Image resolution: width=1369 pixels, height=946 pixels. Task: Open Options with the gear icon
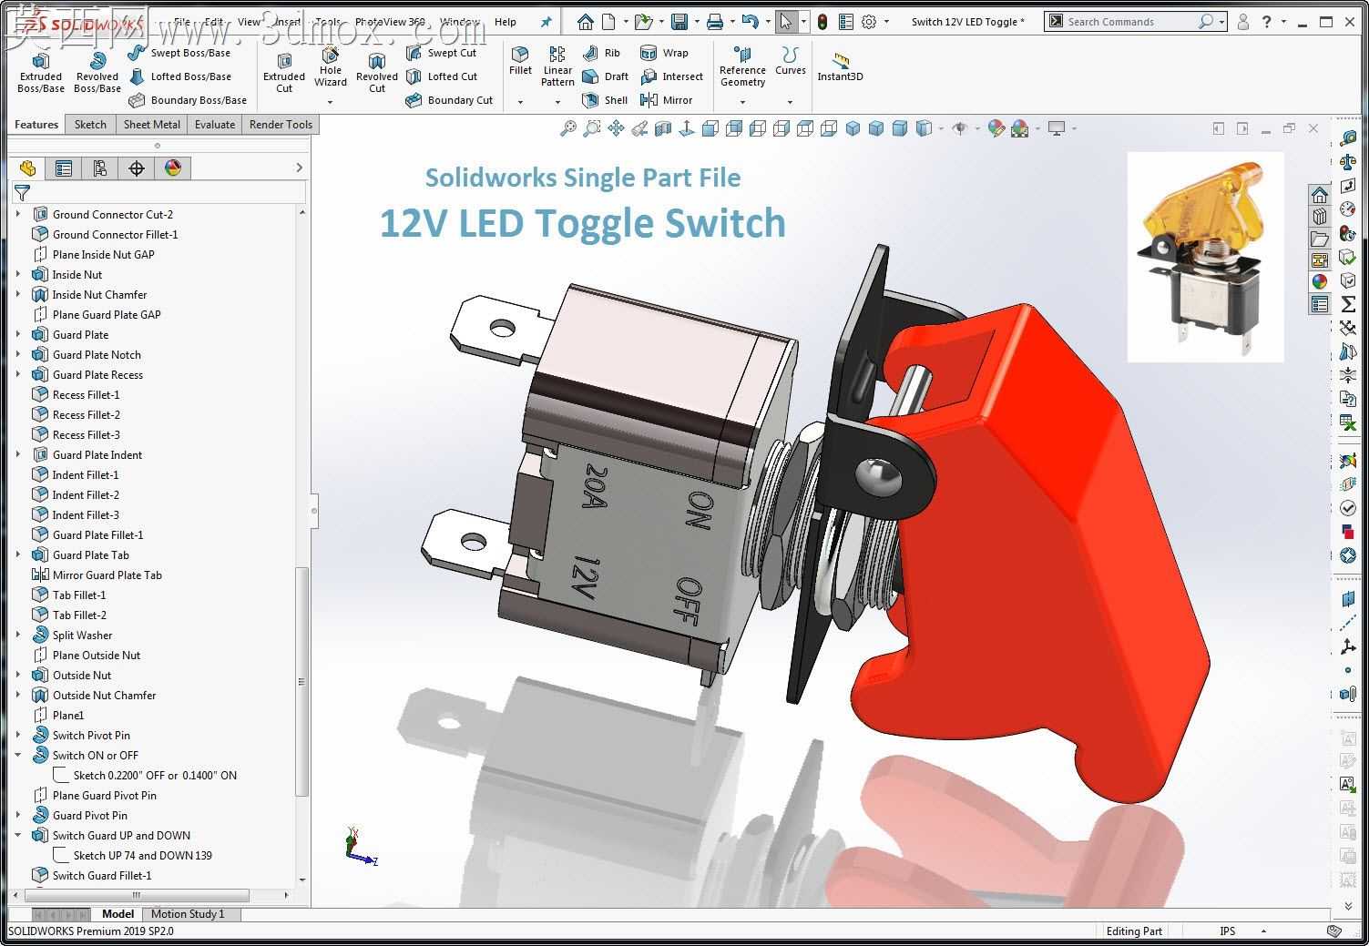869,22
